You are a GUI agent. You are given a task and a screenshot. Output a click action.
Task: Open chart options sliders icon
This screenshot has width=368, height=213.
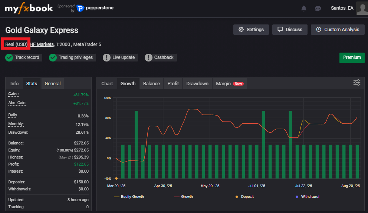[x=356, y=83]
